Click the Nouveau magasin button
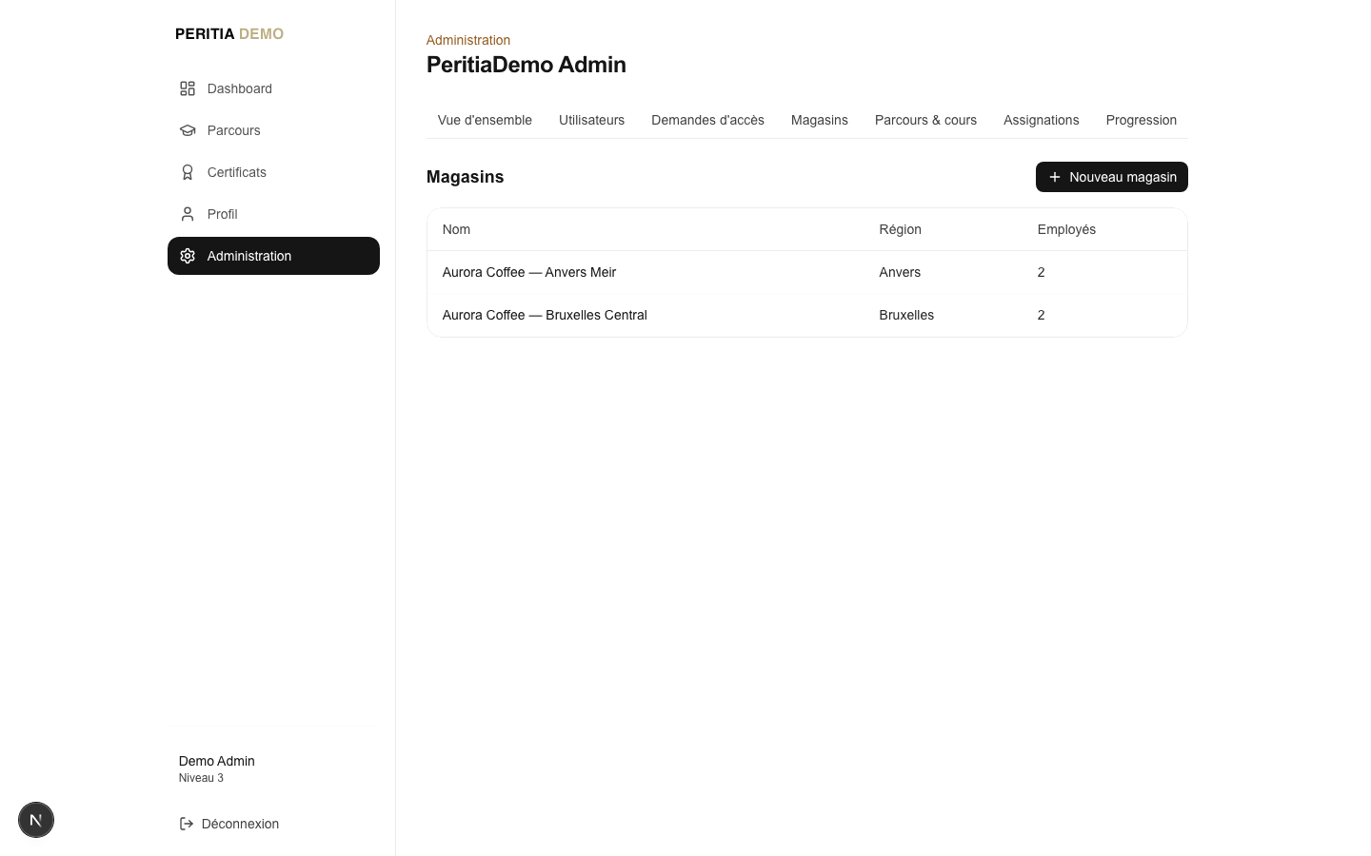The width and height of the screenshot is (1371, 856). 1112,177
